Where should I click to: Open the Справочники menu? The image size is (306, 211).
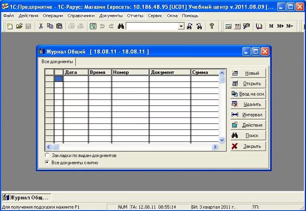81,16
